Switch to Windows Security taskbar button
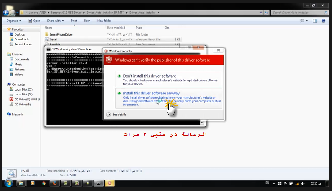 tap(110, 183)
